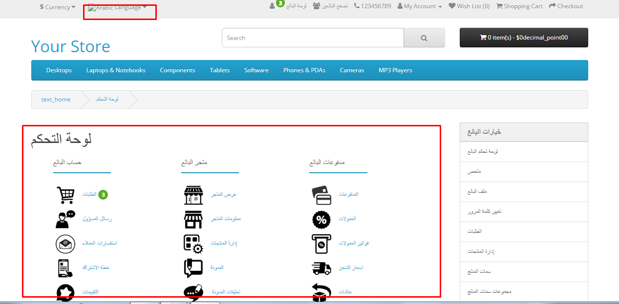Click the invoice icon for فواتير العمولات
Viewport: 619px width, 304px height.
coord(321,243)
